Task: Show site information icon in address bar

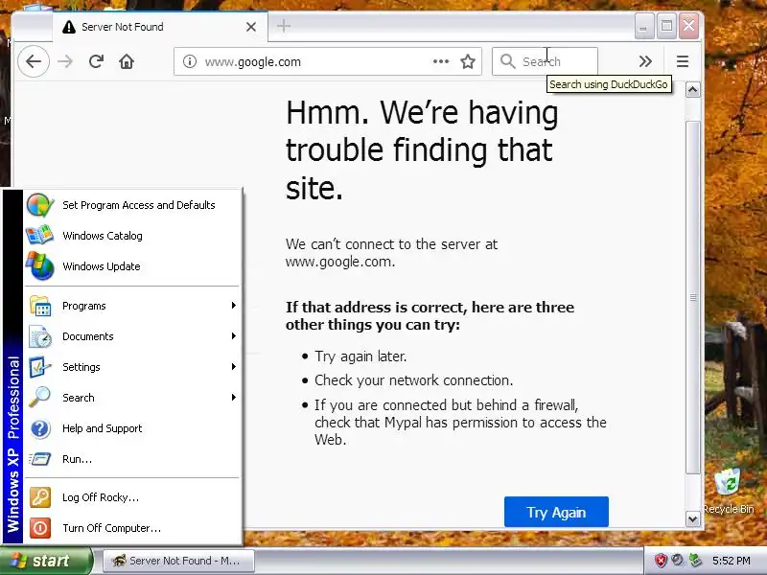Action: [x=190, y=61]
